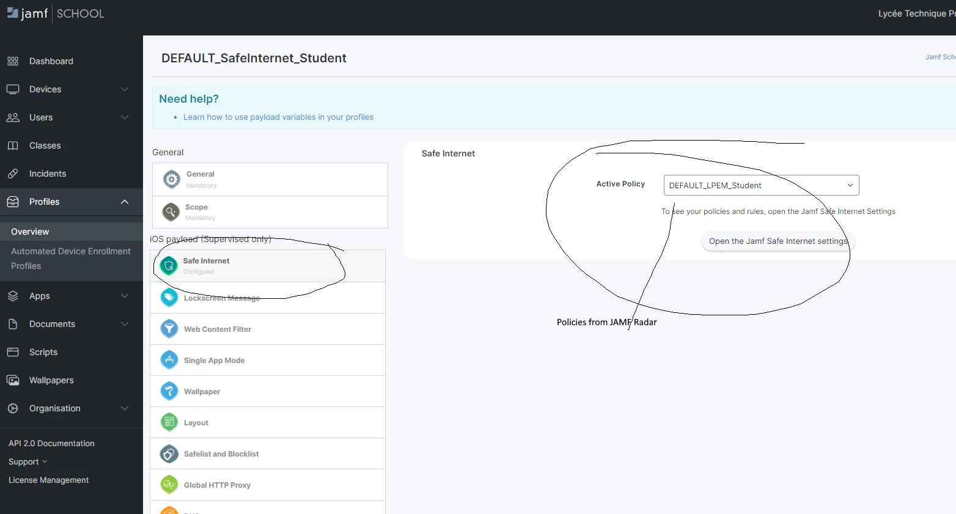
Task: Open the Active Policy dropdown
Action: pos(761,185)
